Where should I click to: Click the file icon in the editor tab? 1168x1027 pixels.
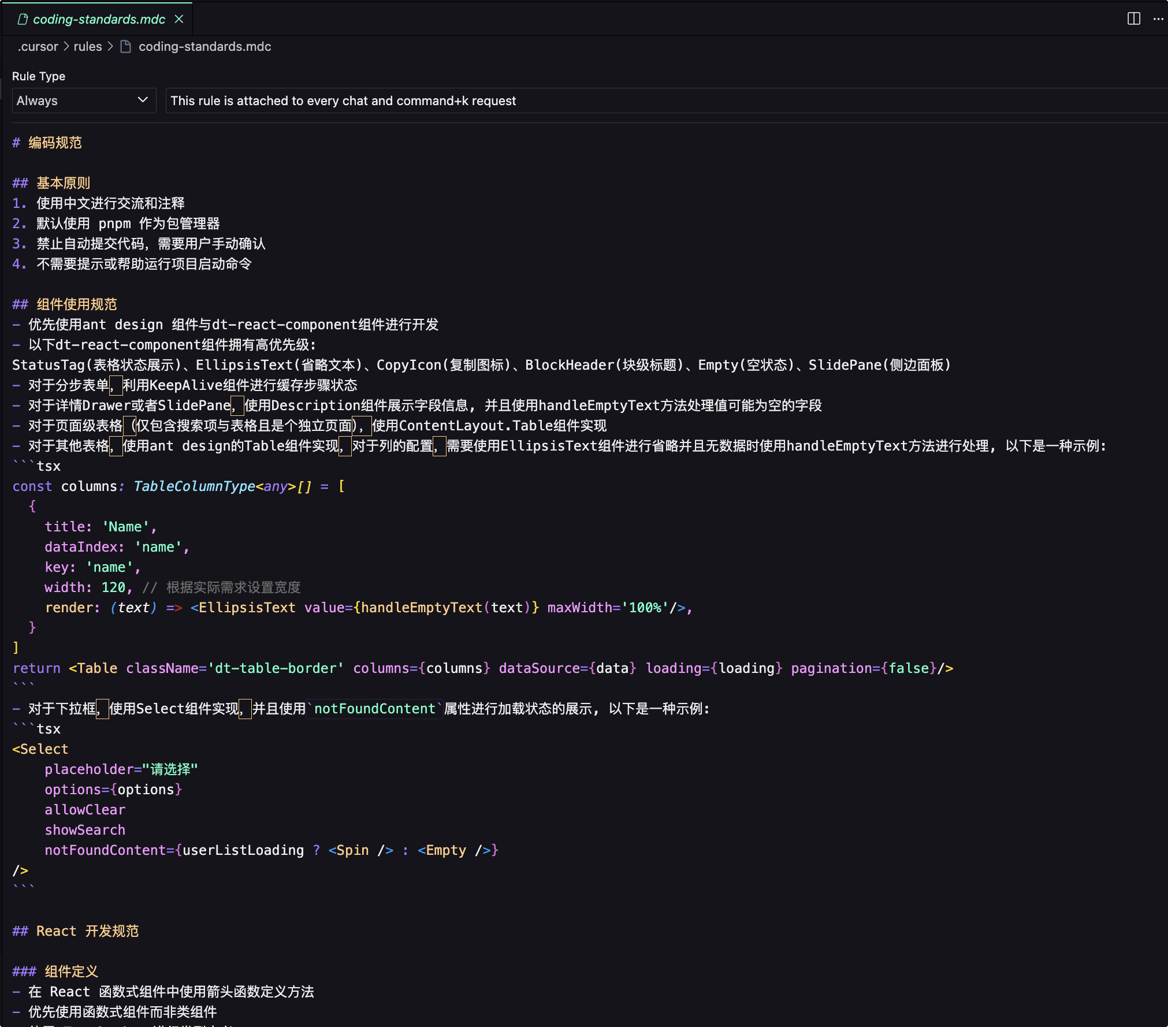click(23, 19)
